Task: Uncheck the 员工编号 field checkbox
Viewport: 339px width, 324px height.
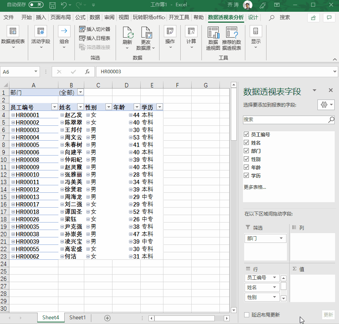Action: pos(247,134)
